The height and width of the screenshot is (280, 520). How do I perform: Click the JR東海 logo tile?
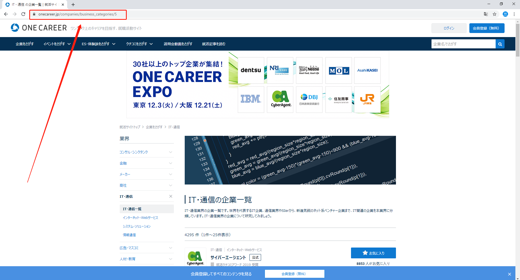[x=367, y=99]
